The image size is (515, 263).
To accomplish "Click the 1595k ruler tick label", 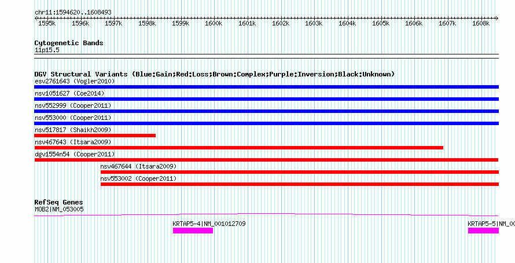I will pos(47,24).
